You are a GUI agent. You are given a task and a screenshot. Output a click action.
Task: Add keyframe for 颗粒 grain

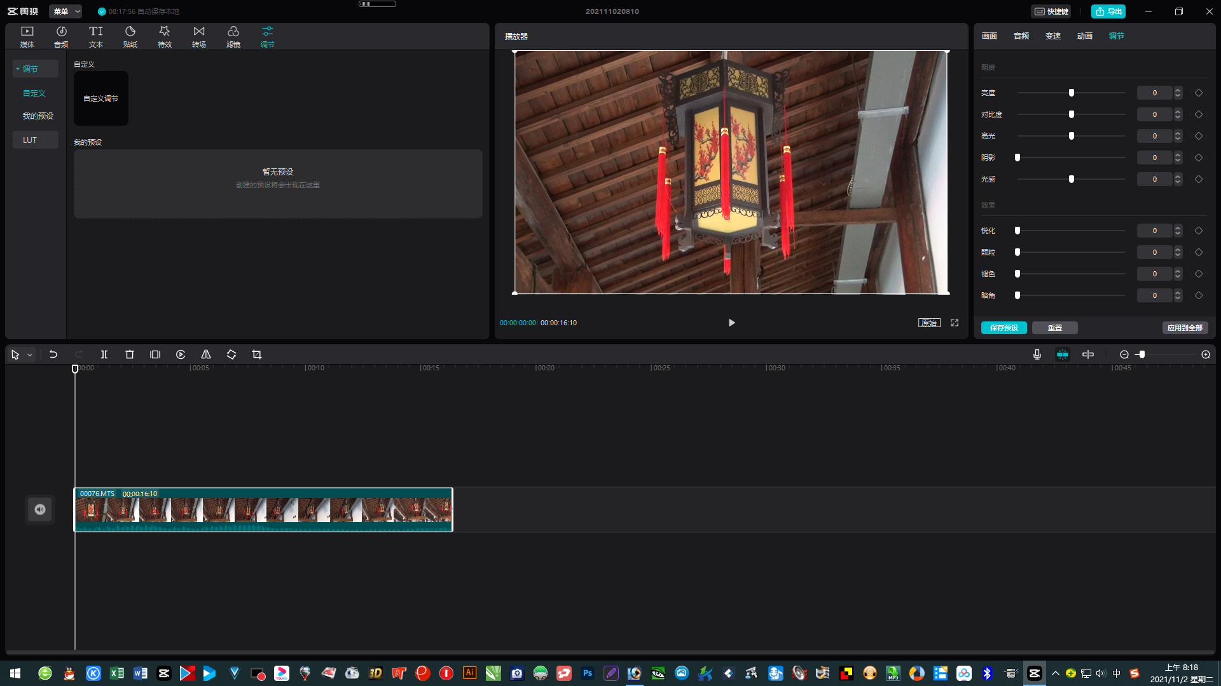coord(1199,252)
